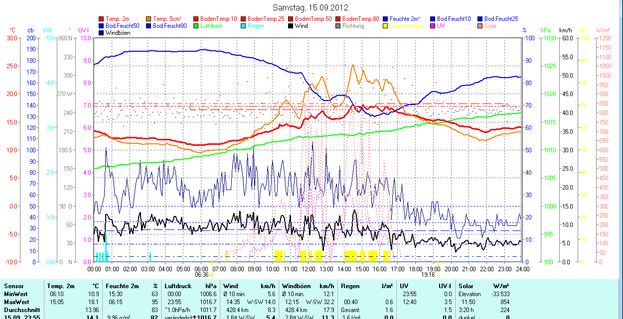623x319 pixels.
Task: Click the magenta UV legend square
Action: [x=433, y=26]
